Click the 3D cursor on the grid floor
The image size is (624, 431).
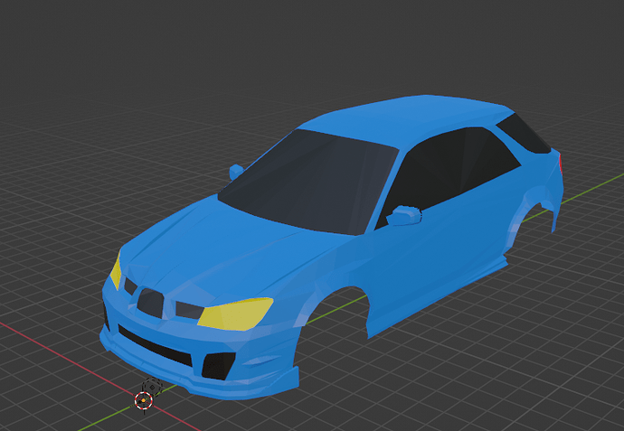click(144, 398)
